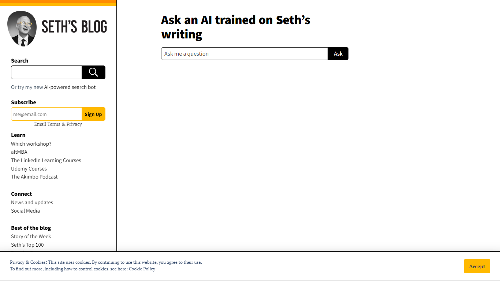500x281 pixels.
Task: Open News and updates link
Action: 32,202
